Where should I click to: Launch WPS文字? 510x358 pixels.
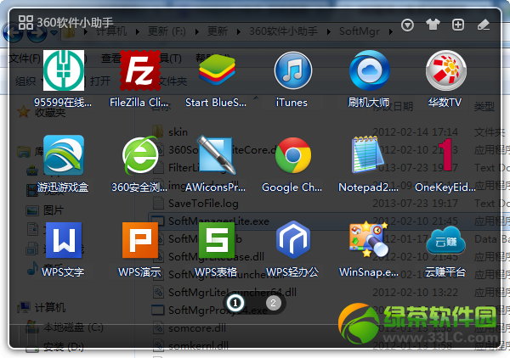pos(64,240)
